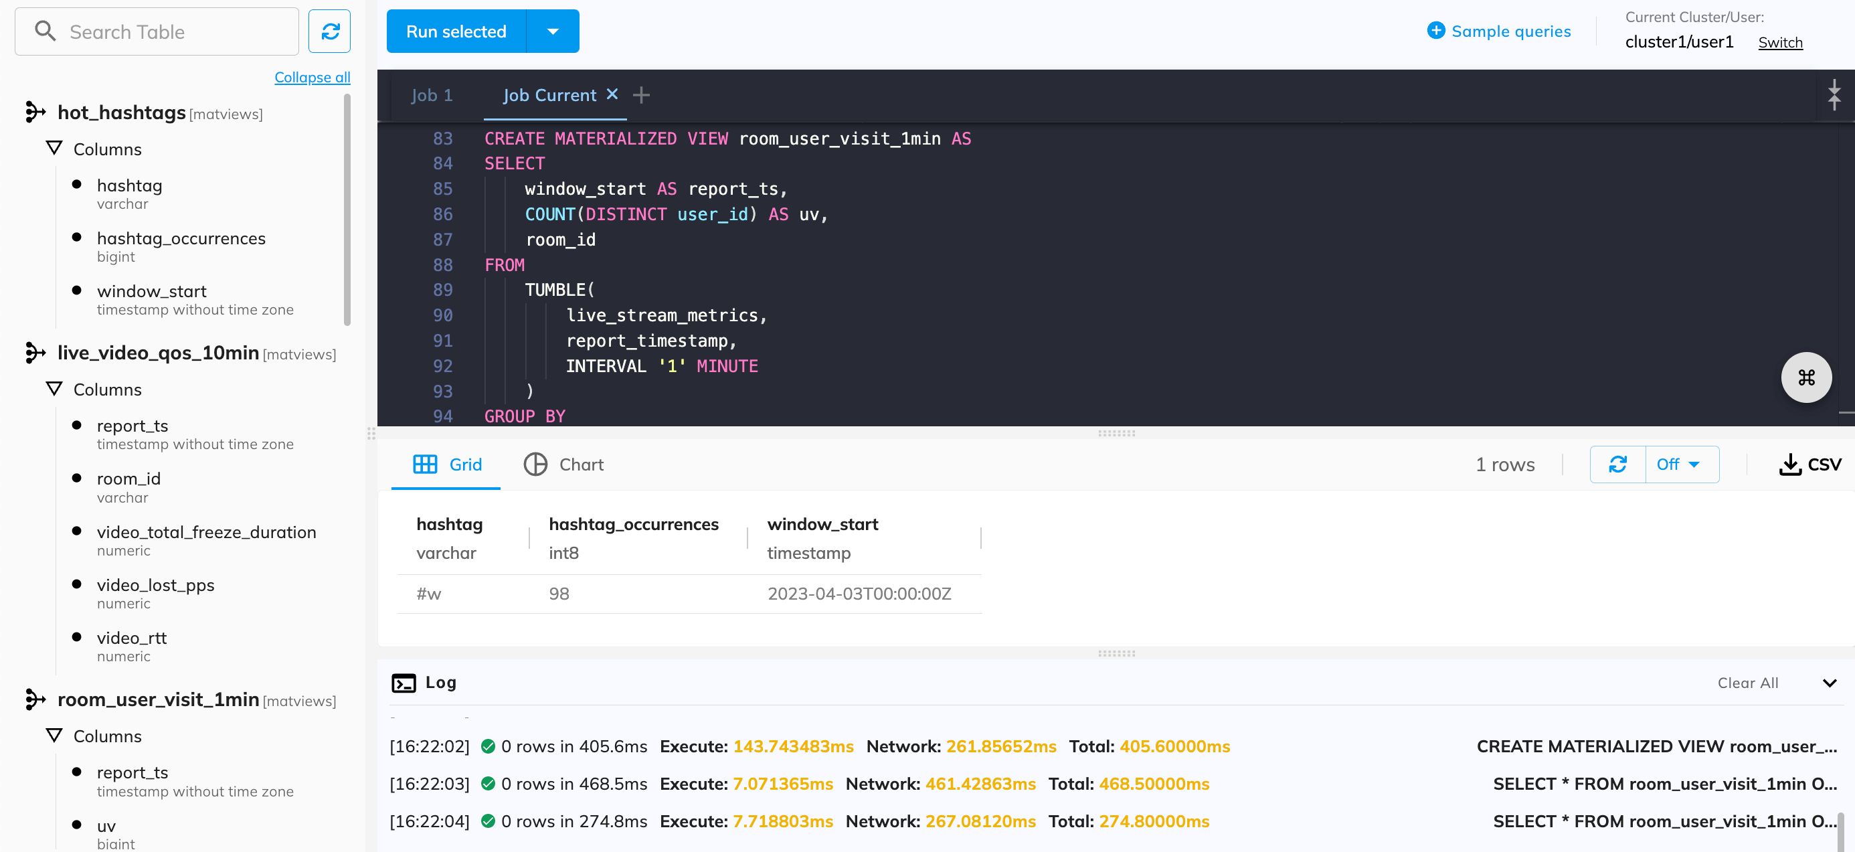Click the refresh table list icon
This screenshot has width=1855, height=852.
[330, 31]
